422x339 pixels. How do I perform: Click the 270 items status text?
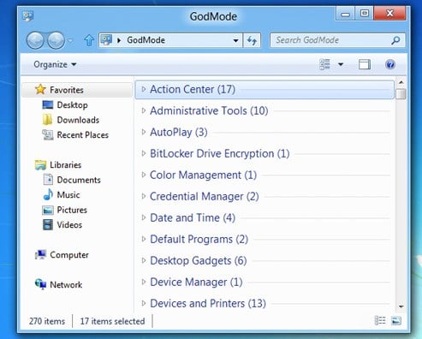[x=47, y=321]
